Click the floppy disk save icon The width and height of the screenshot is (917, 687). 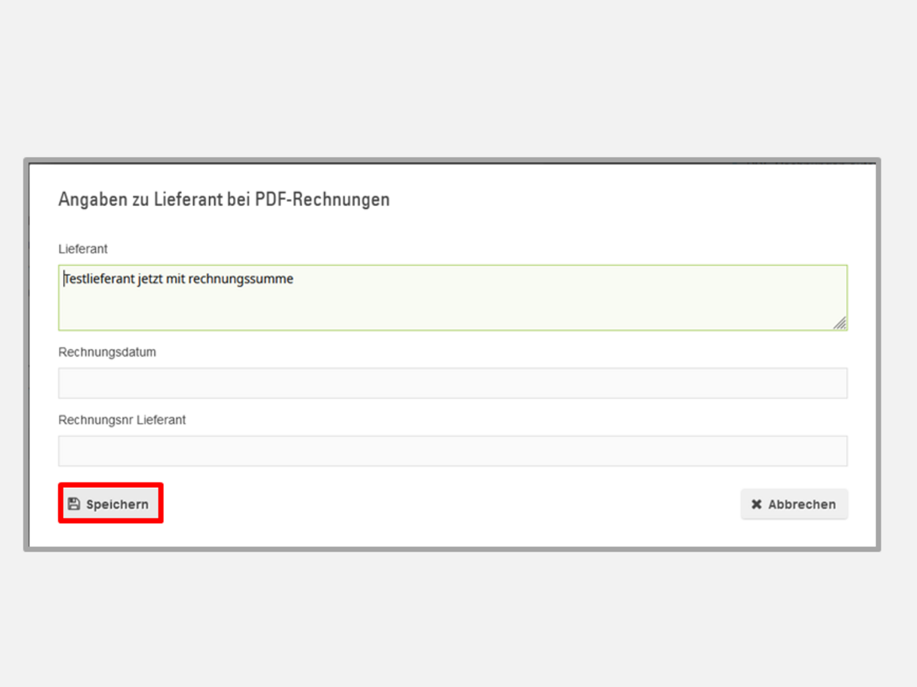pos(74,504)
